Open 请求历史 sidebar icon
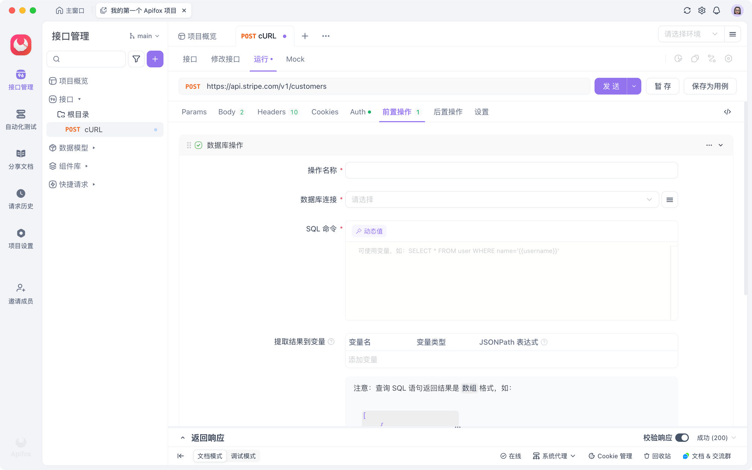This screenshot has height=470, width=752. pyautogui.click(x=21, y=199)
